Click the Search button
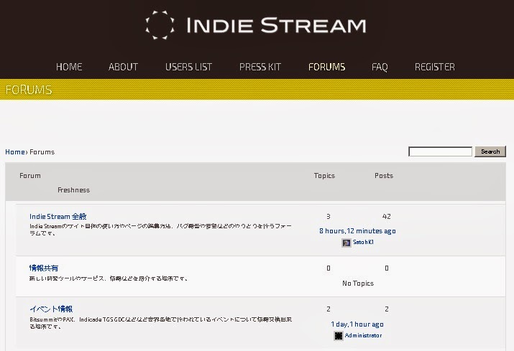This screenshot has height=351, width=514. point(490,151)
